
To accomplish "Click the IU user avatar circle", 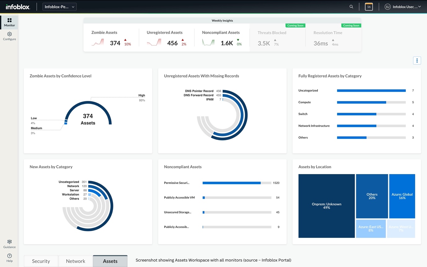I will point(387,7).
